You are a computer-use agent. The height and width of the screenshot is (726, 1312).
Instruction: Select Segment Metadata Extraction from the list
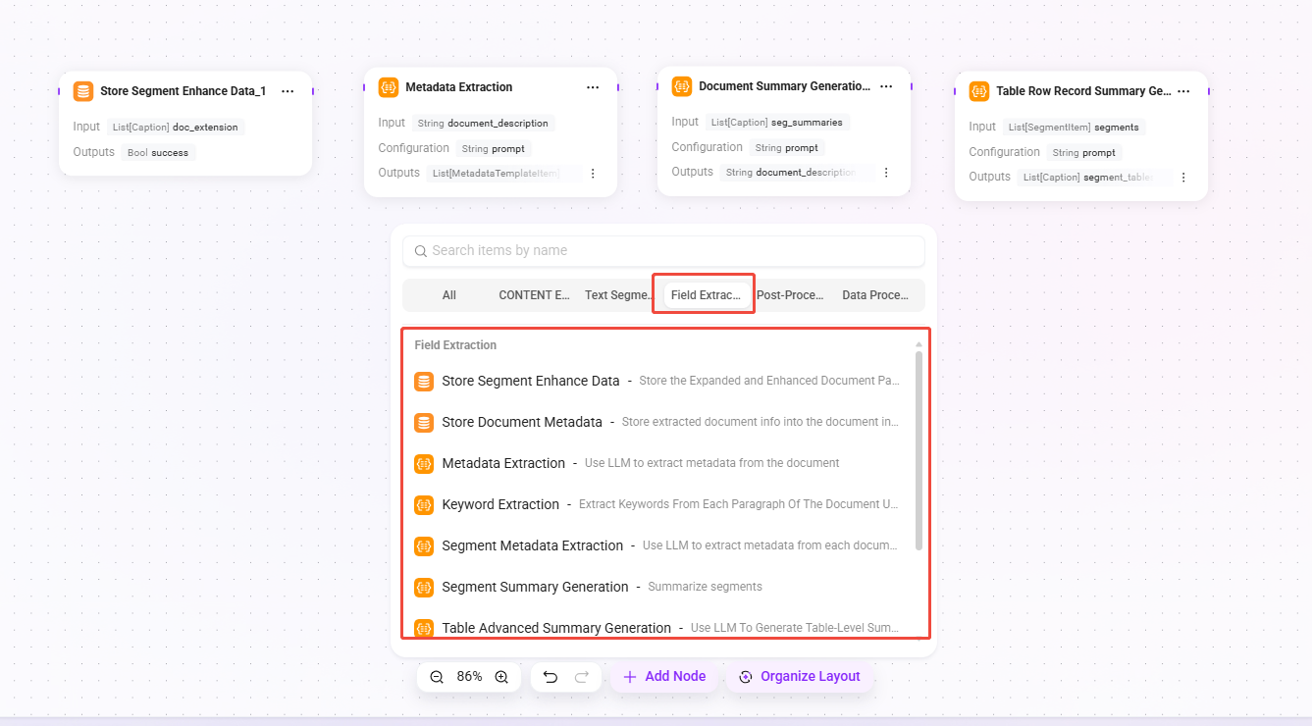(x=657, y=546)
